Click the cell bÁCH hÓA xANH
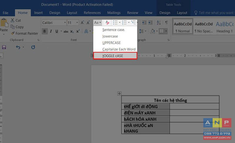This screenshot has height=143, width=235. pos(145,119)
